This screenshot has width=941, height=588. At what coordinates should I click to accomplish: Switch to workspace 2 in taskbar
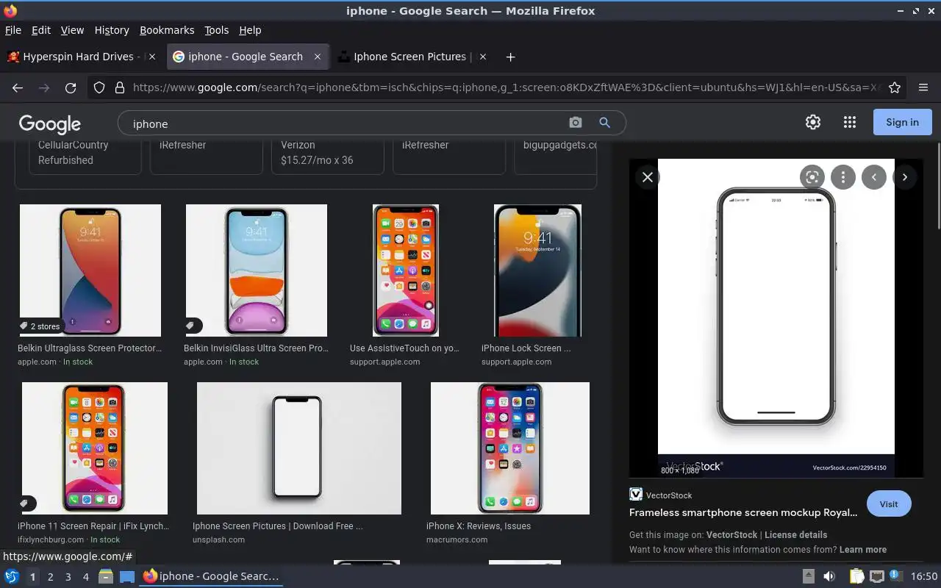click(50, 577)
